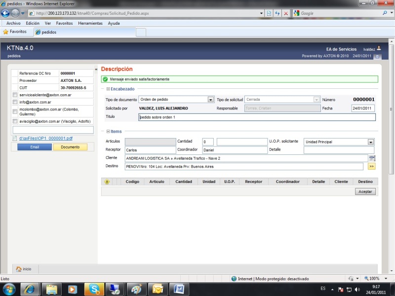Viewport: 395px width, 296px height.
Task: Open the Favoritos menu in menu bar
Action: (x=64, y=23)
